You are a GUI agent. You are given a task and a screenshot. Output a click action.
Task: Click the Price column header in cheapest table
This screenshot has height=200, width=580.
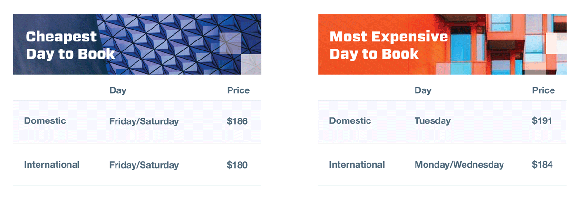(x=238, y=90)
